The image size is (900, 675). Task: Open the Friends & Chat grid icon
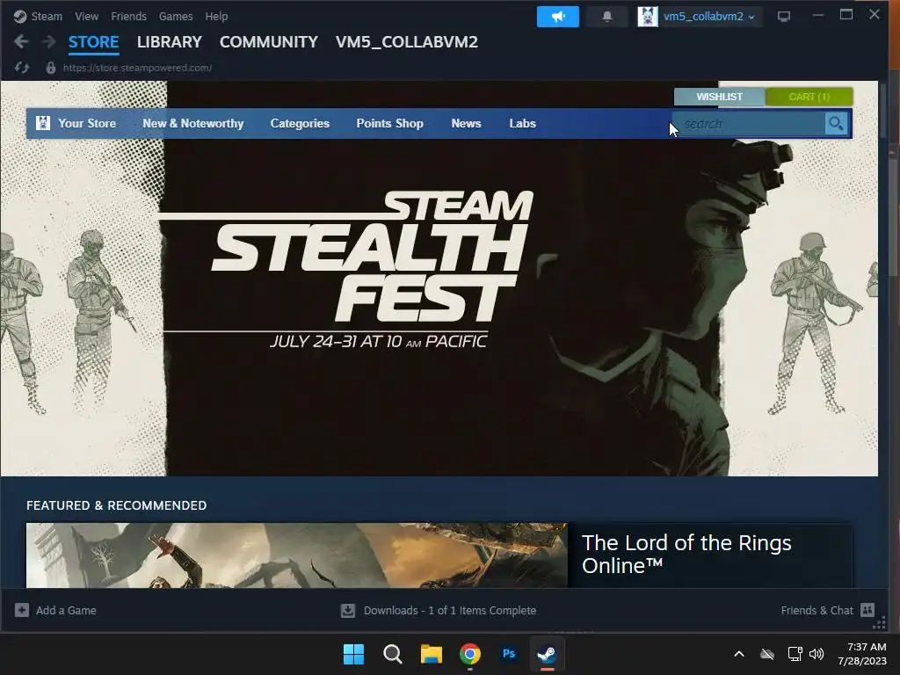(x=867, y=610)
